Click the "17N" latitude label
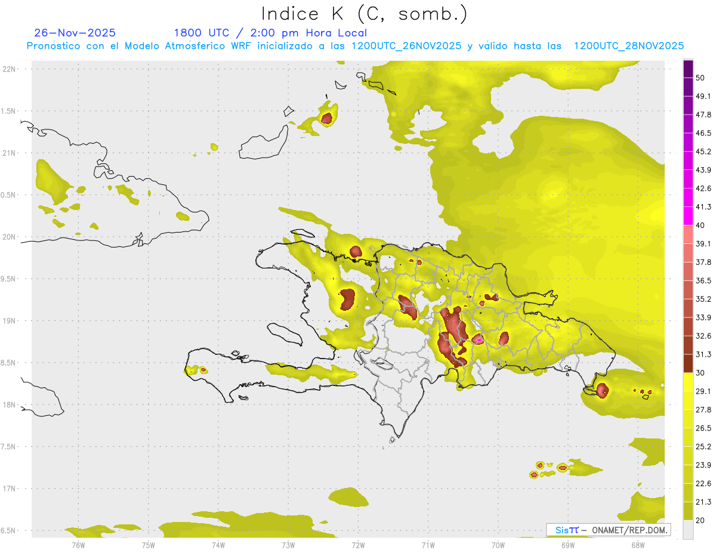This screenshot has height=553, width=716. (x=10, y=489)
